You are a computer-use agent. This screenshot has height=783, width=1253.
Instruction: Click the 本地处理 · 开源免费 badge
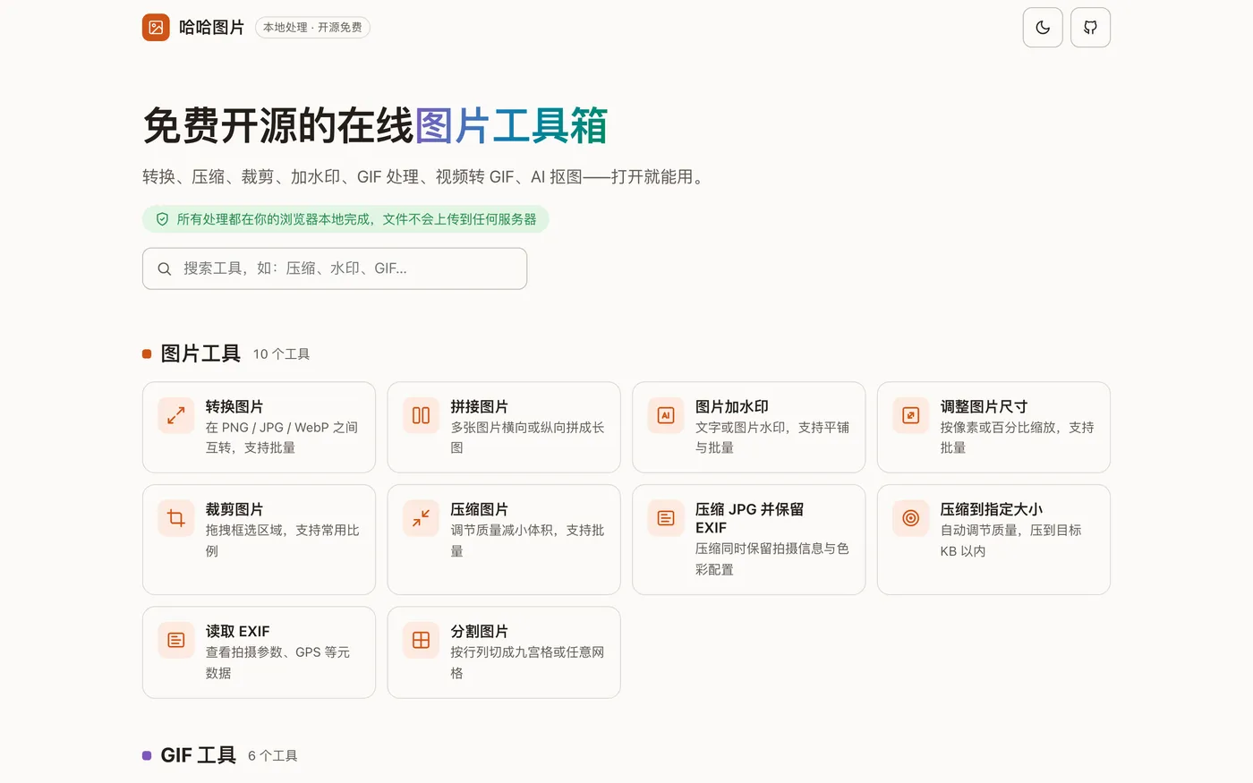click(312, 28)
